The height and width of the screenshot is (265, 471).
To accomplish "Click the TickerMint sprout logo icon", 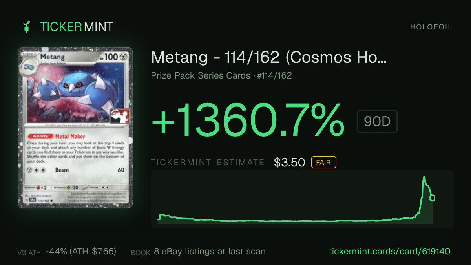I will pyautogui.click(x=27, y=27).
